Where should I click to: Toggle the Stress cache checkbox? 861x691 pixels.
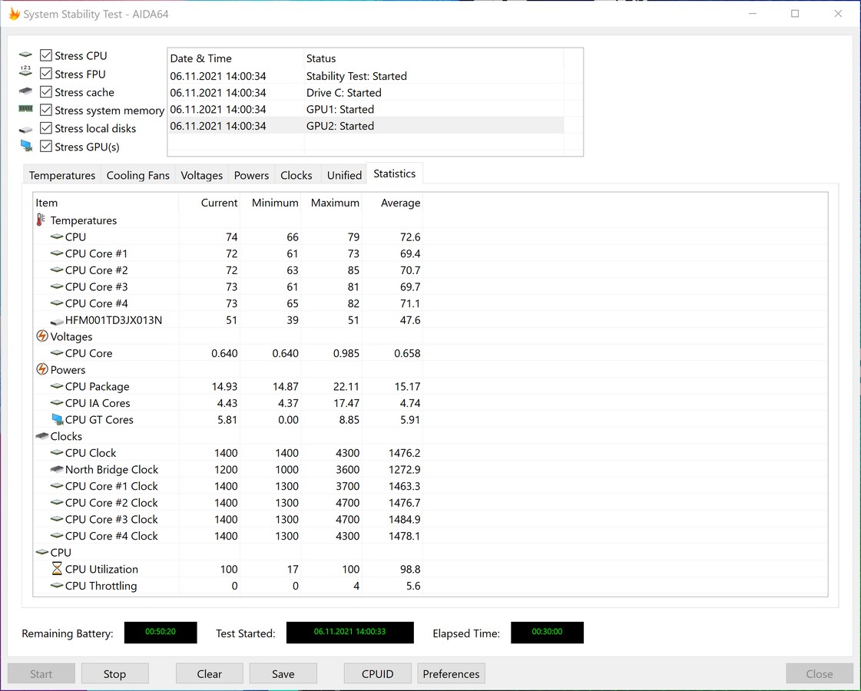pyautogui.click(x=46, y=91)
